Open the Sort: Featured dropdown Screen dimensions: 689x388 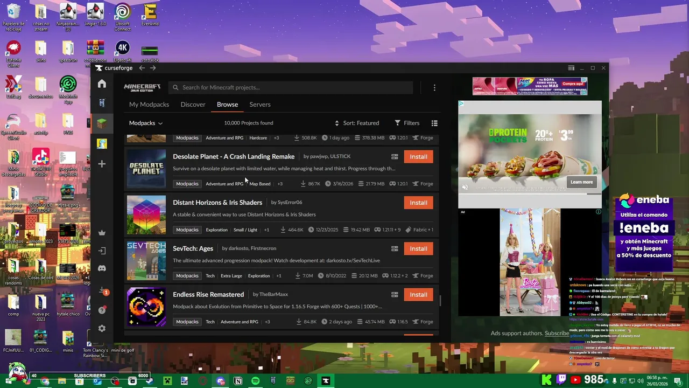tap(357, 123)
